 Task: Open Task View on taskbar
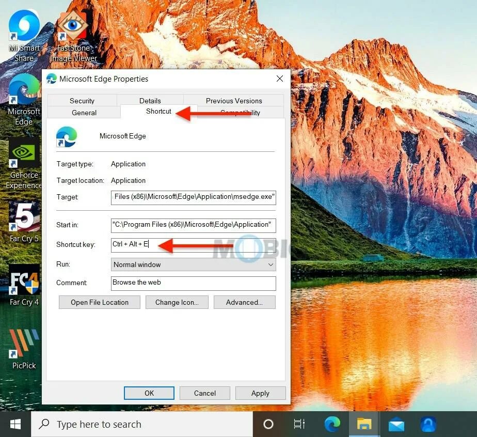tap(299, 424)
